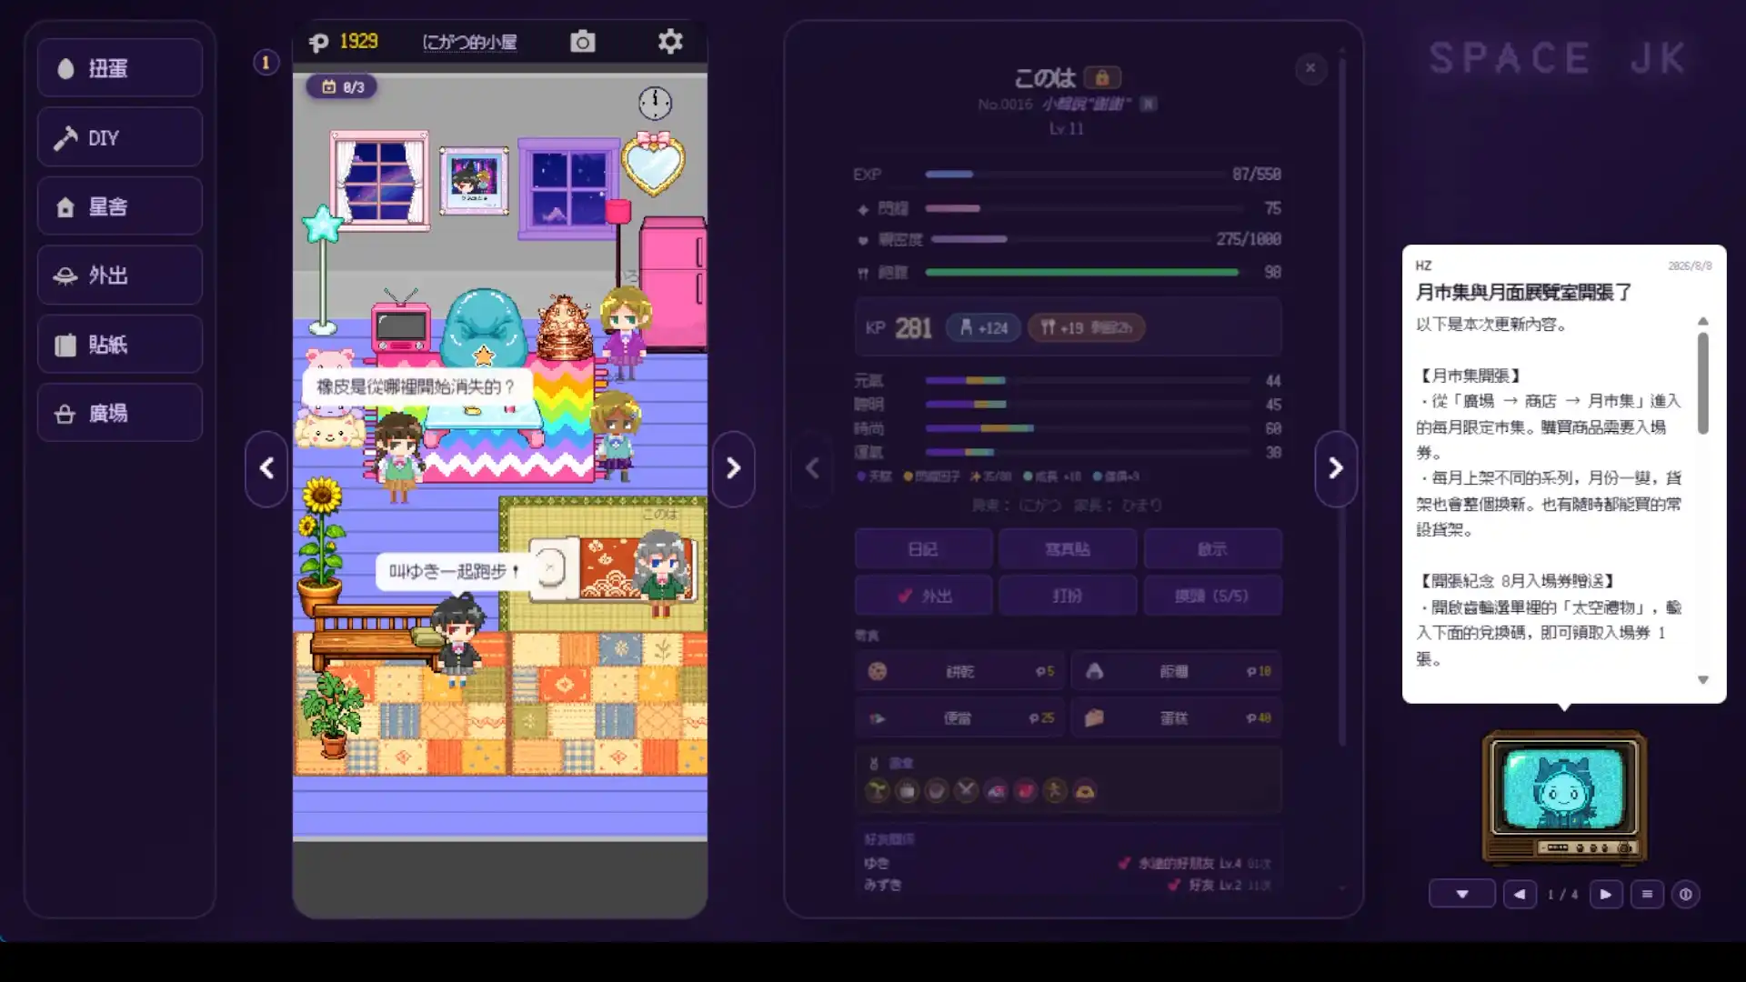Viewport: 1746px width, 982px height.
Task: Click the room name にがつ的小屋
Action: (x=469, y=42)
